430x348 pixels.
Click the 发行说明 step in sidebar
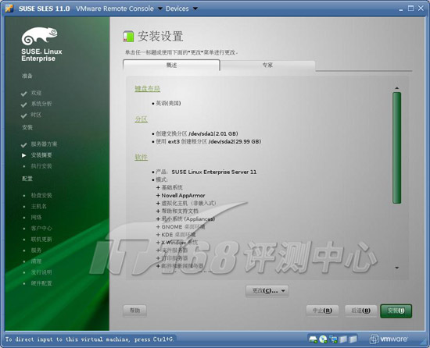pos(41,272)
